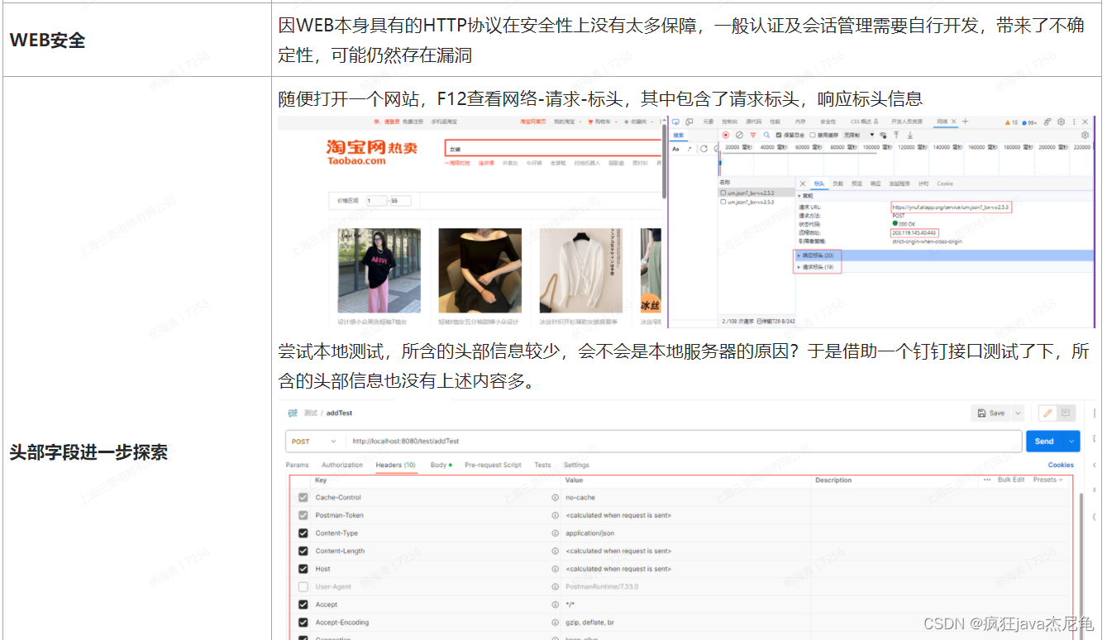This screenshot has height=640, width=1107.
Task: Open the 无限制 throttling dropdown
Action: pos(859,135)
